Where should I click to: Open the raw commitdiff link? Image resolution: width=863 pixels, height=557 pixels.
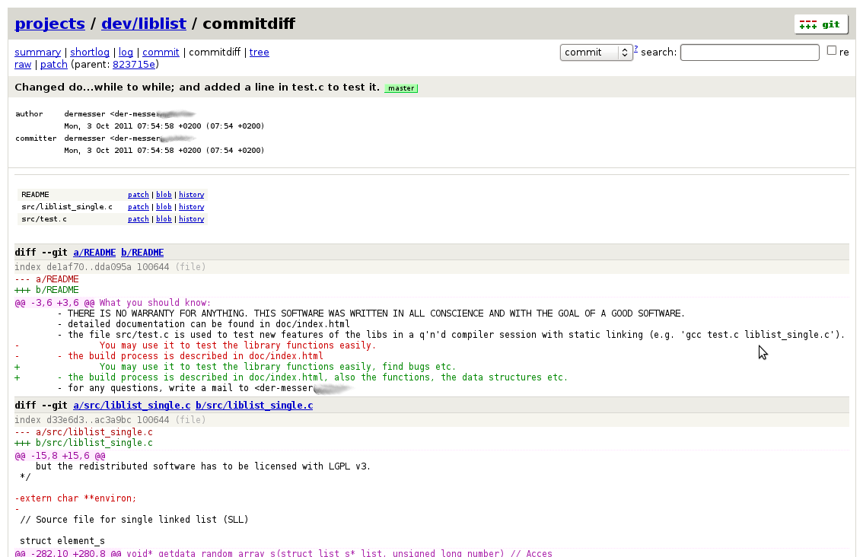pos(23,65)
